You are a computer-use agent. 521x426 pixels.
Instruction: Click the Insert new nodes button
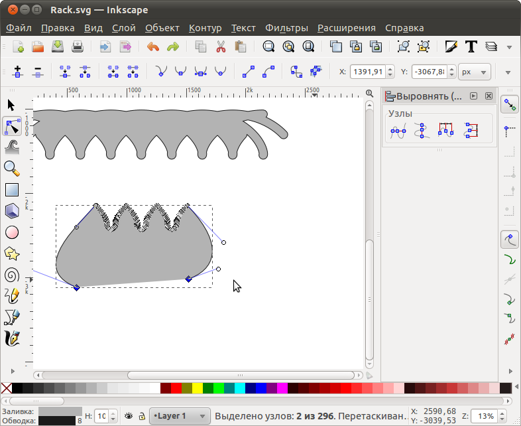18,72
